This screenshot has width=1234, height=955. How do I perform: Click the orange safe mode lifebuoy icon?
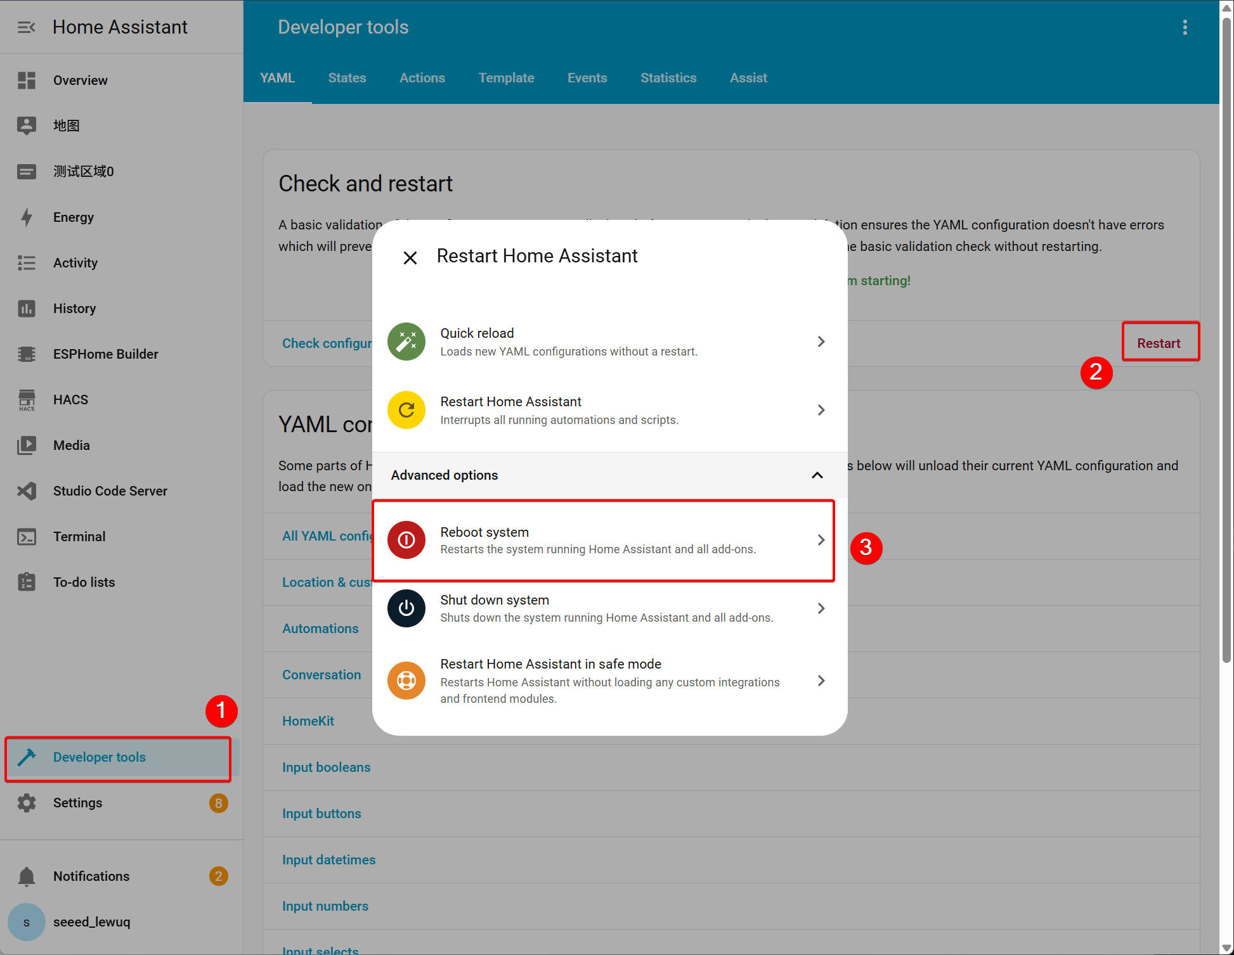tap(406, 681)
